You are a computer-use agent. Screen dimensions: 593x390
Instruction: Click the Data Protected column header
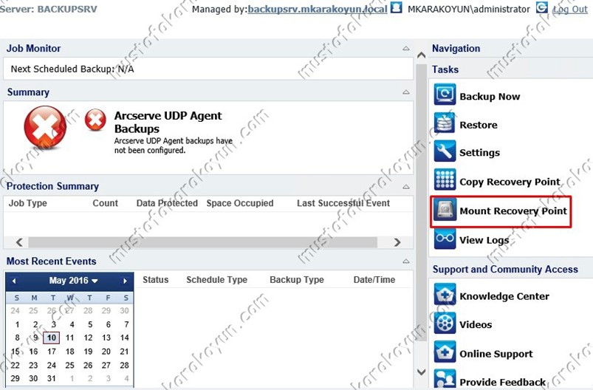tap(167, 203)
